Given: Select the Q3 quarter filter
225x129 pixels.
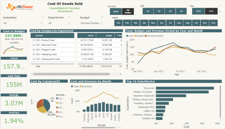Looking at the screenshot, I should [x=170, y=11].
